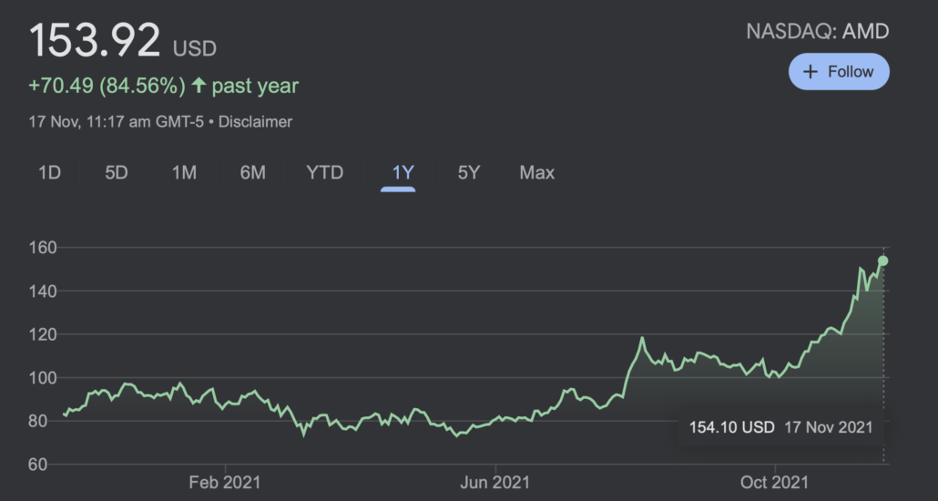Click the '17 Nov, 11:17 am GMT-5' timestamp
The image size is (938, 501).
pyautogui.click(x=116, y=122)
